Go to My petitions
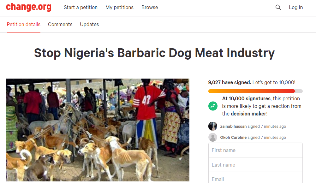This screenshot has height=183, width=316. click(x=119, y=7)
